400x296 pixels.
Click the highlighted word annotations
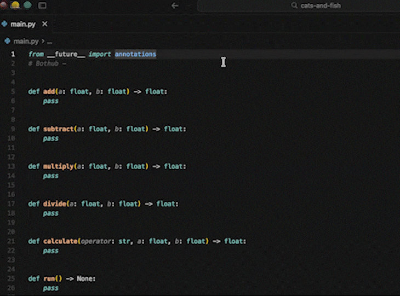click(x=135, y=54)
